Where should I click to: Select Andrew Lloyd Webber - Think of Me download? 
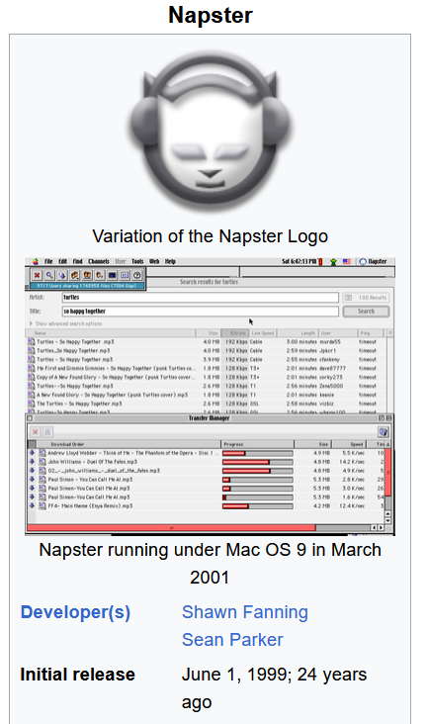point(206,453)
